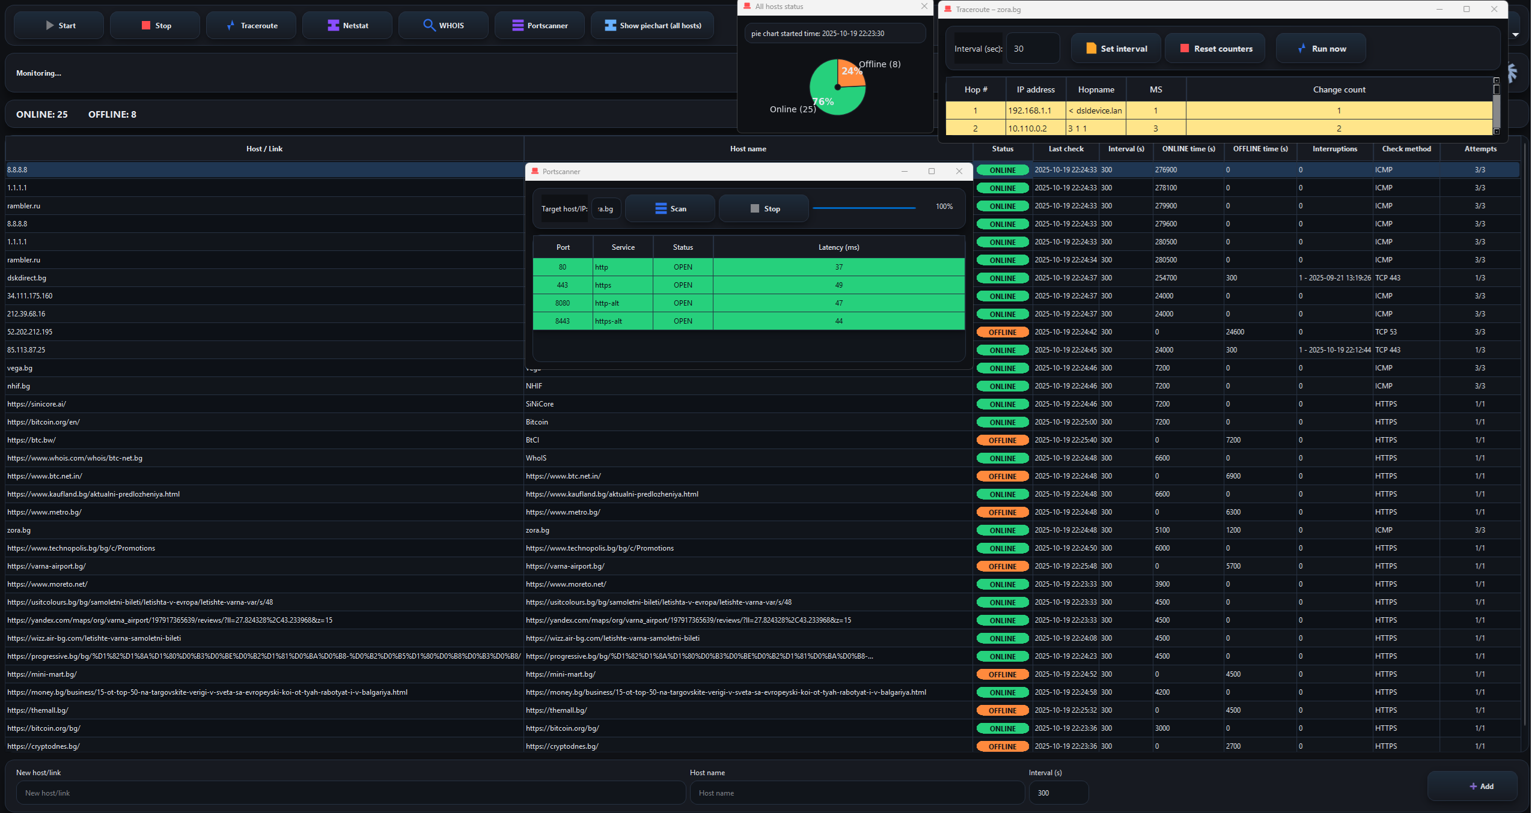Focus the New host/link input field

pos(350,793)
